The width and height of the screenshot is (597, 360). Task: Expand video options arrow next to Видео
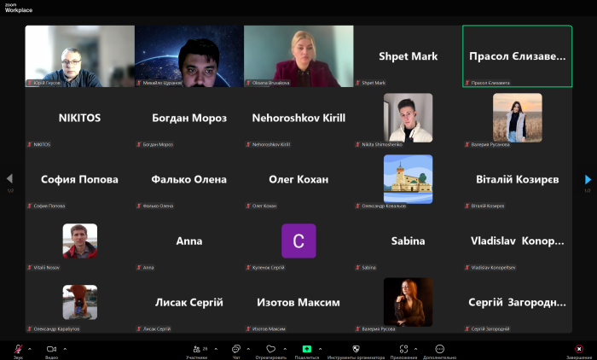[65, 349]
